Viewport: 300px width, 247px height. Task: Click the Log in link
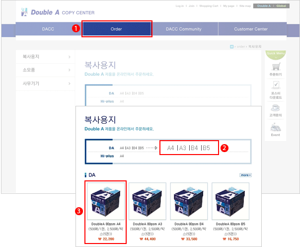180,6
